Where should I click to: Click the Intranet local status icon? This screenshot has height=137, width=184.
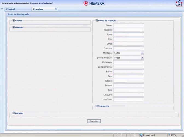tap(141, 135)
